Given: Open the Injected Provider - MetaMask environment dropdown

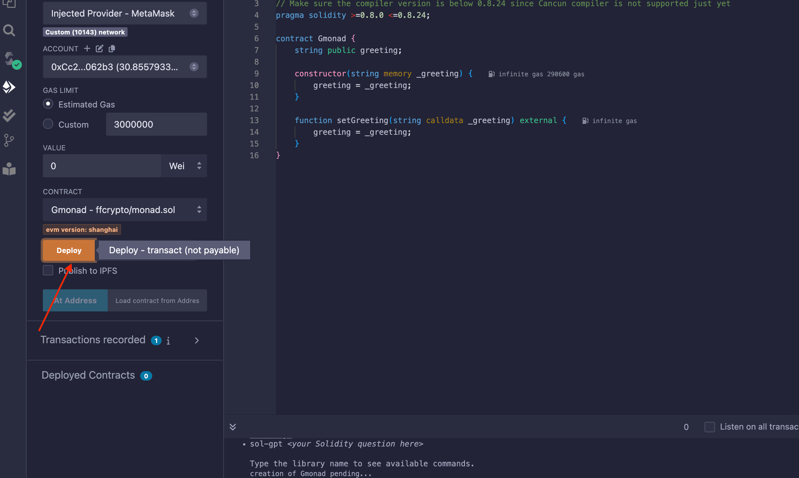Looking at the screenshot, I should pyautogui.click(x=125, y=13).
